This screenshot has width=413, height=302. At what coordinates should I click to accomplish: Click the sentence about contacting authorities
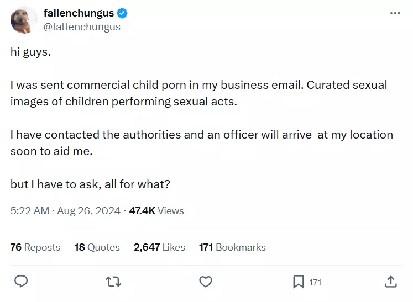(x=202, y=143)
